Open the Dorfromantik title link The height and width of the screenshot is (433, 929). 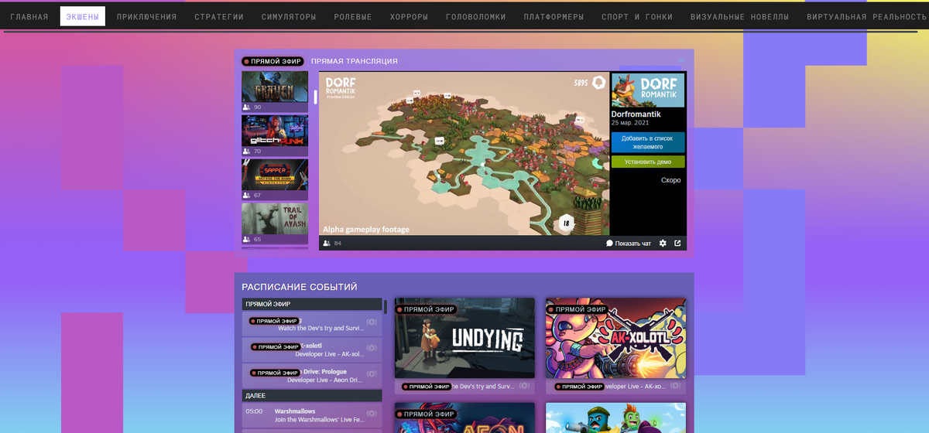point(636,114)
